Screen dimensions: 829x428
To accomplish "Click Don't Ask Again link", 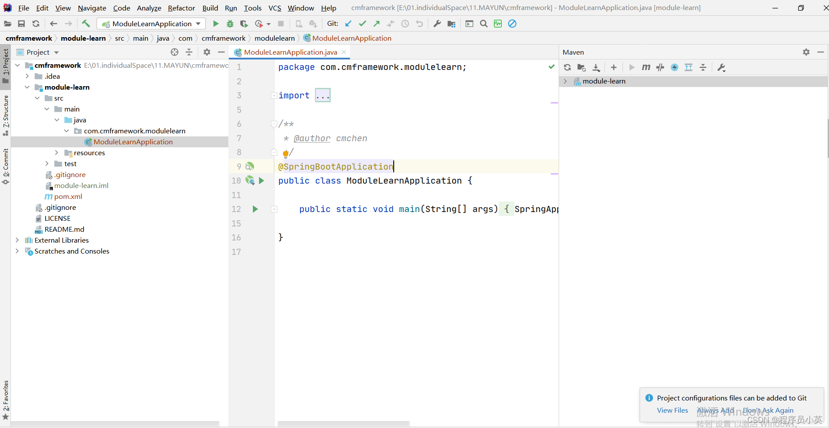I will click(768, 410).
